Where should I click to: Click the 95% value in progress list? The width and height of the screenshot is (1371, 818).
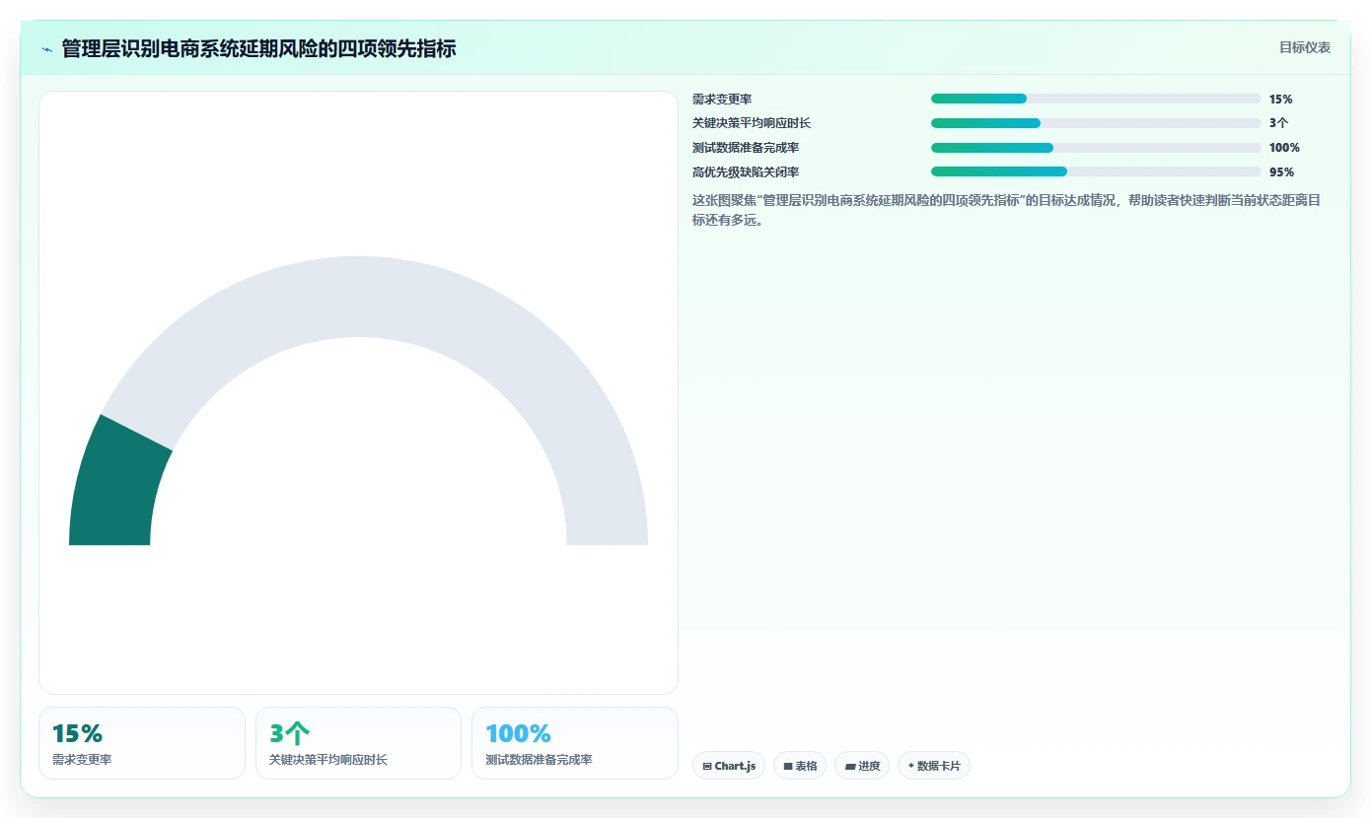pos(1281,171)
